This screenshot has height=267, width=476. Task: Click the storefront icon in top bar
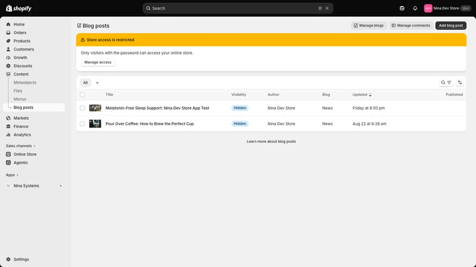coord(402,8)
